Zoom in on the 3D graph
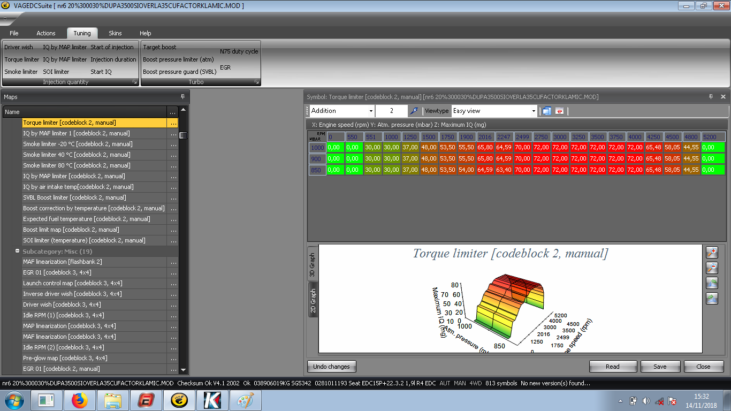The image size is (731, 411). click(x=711, y=253)
